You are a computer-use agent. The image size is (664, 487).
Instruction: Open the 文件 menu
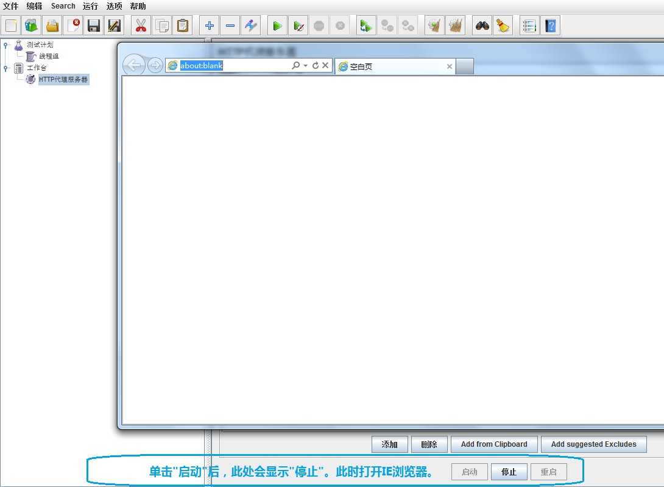tap(10, 6)
